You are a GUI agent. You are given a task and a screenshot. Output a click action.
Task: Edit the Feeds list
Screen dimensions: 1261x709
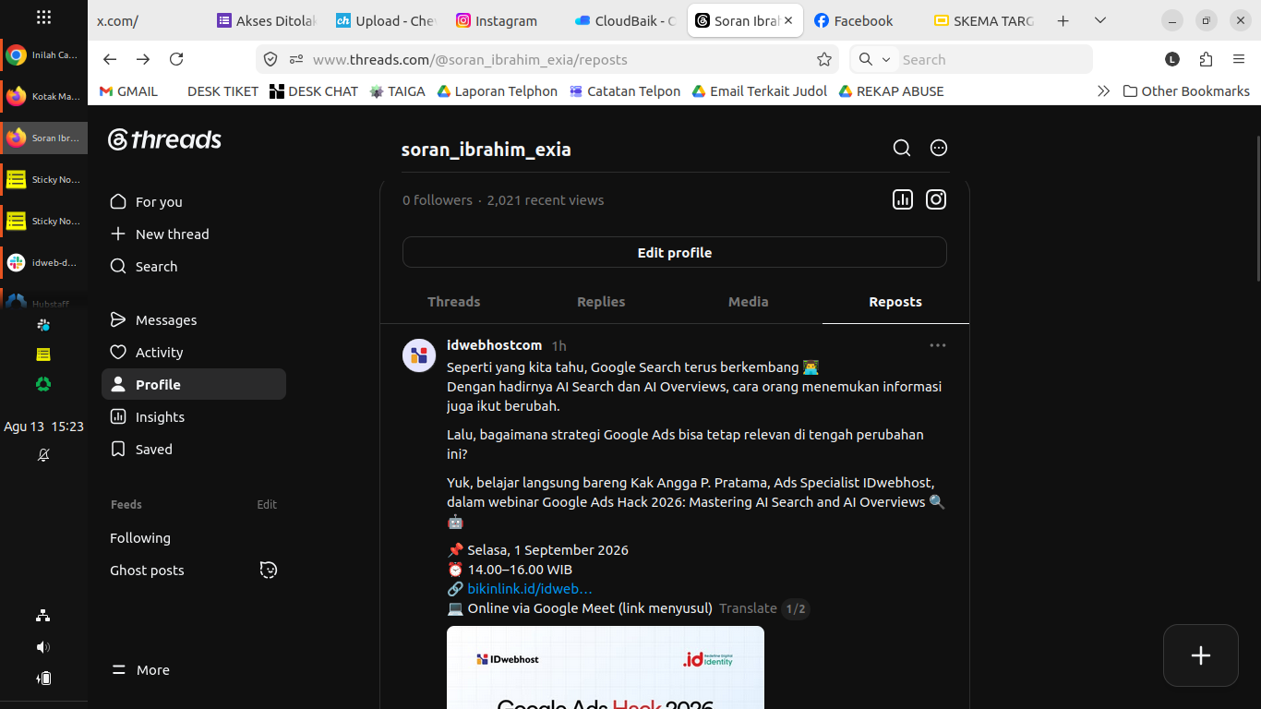[267, 505]
